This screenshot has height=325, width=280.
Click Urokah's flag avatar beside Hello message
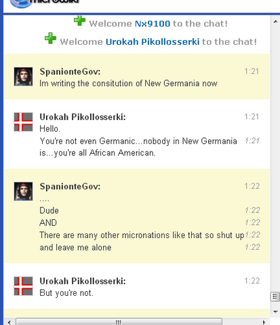23,122
